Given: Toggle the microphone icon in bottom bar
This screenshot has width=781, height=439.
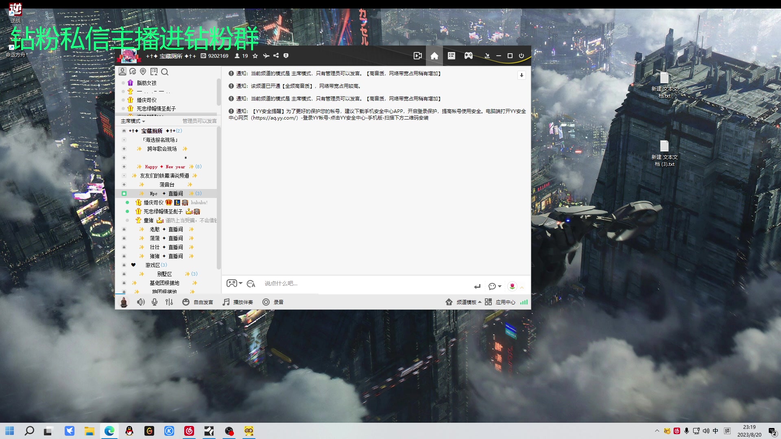Looking at the screenshot, I should pyautogui.click(x=155, y=302).
